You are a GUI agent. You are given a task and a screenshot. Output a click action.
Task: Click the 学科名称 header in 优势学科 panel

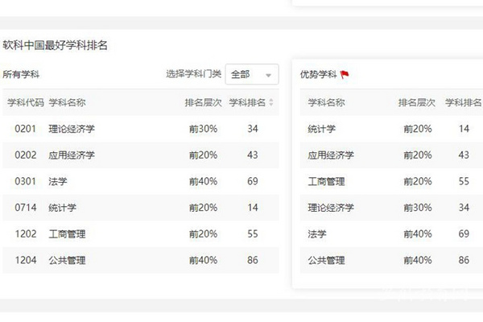pos(327,102)
